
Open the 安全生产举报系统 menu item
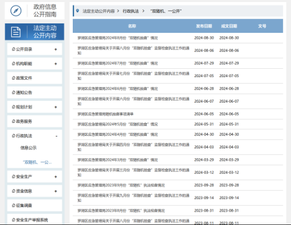(x=34, y=219)
